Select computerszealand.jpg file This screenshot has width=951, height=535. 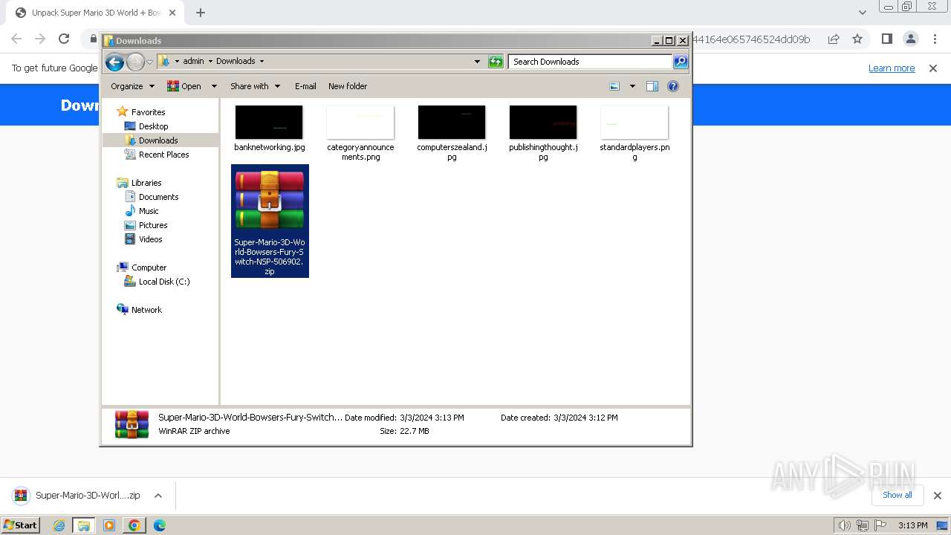[x=452, y=132]
